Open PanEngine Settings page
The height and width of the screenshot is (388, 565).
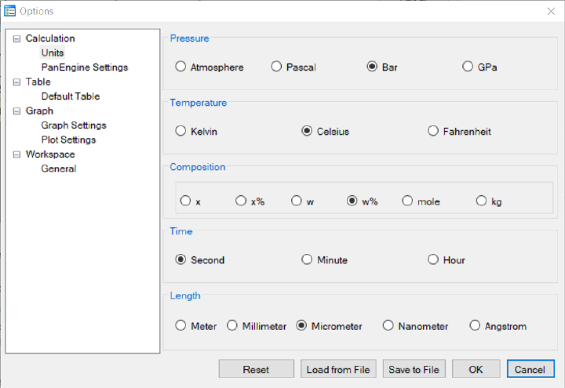pyautogui.click(x=85, y=67)
